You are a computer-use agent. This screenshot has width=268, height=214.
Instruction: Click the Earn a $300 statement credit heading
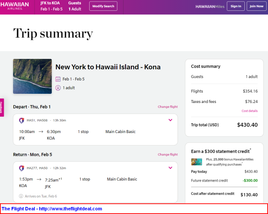(221, 151)
